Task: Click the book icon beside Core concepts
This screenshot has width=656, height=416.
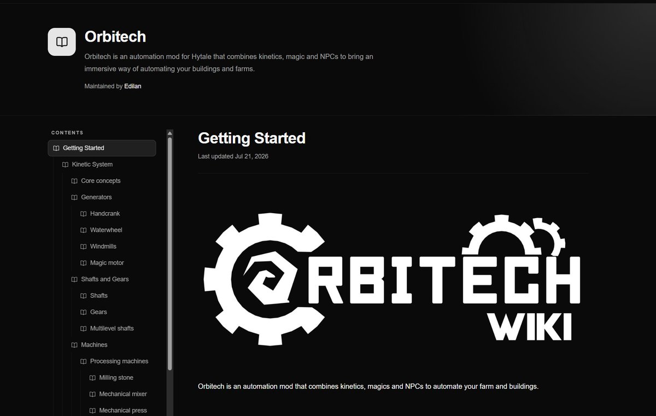Action: coord(74,181)
